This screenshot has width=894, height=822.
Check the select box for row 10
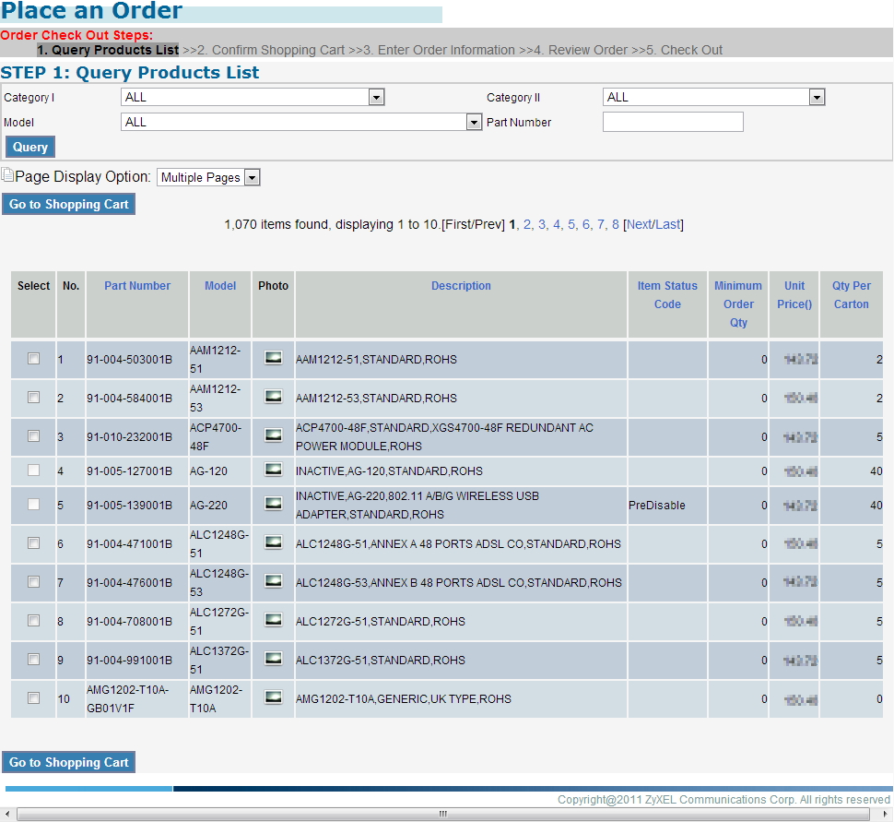coord(34,698)
